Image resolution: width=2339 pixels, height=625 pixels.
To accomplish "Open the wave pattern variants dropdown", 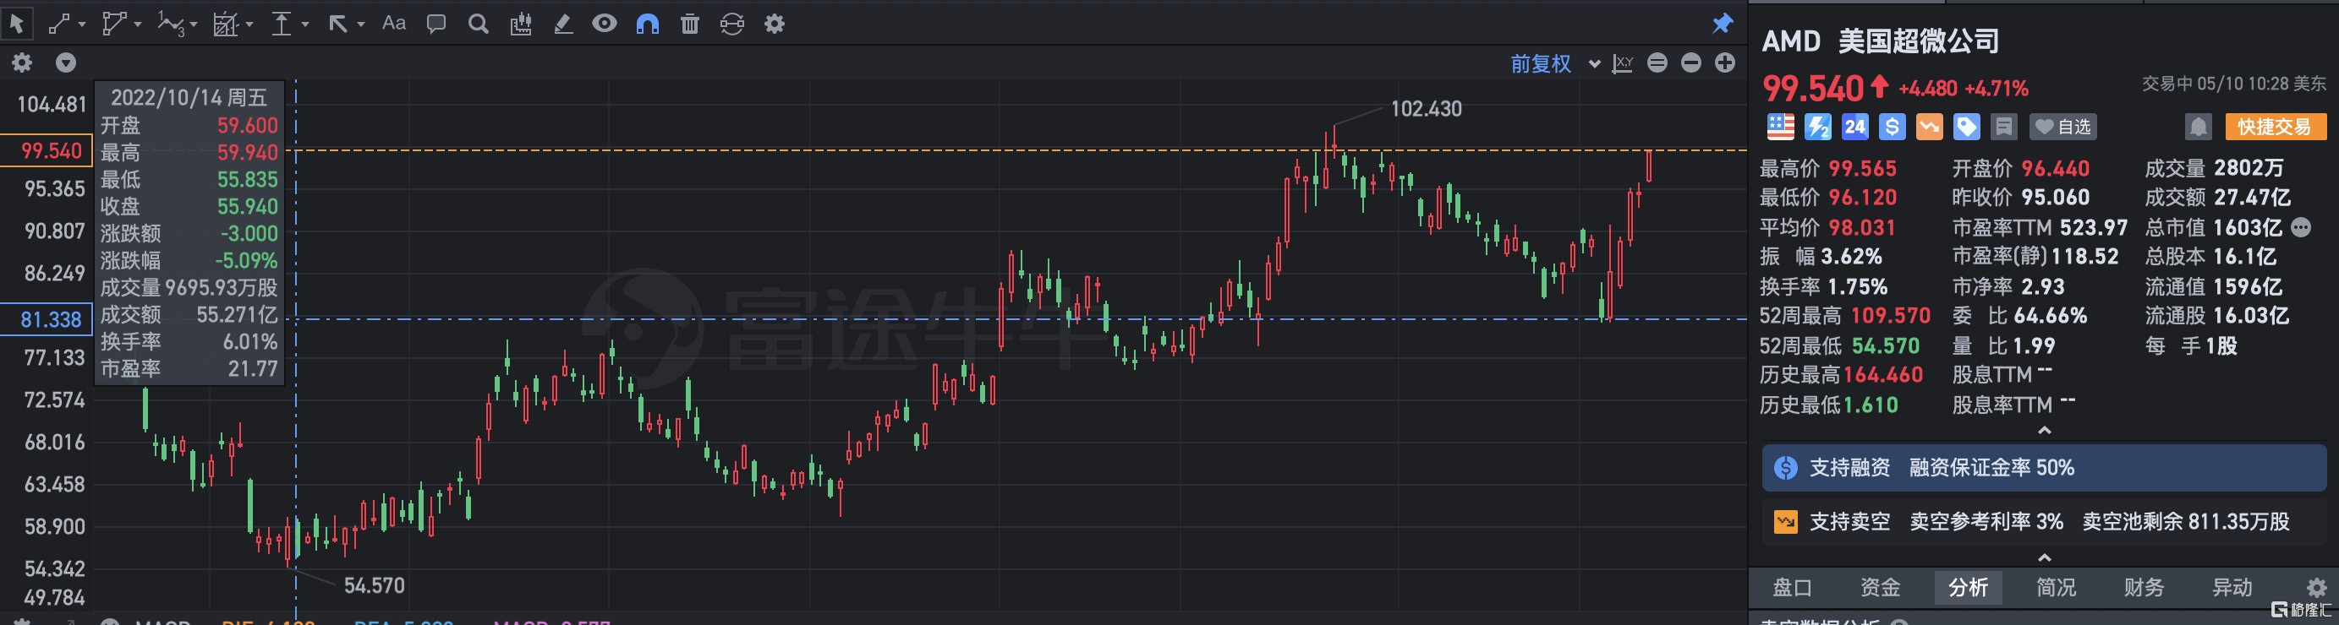I will point(194,24).
